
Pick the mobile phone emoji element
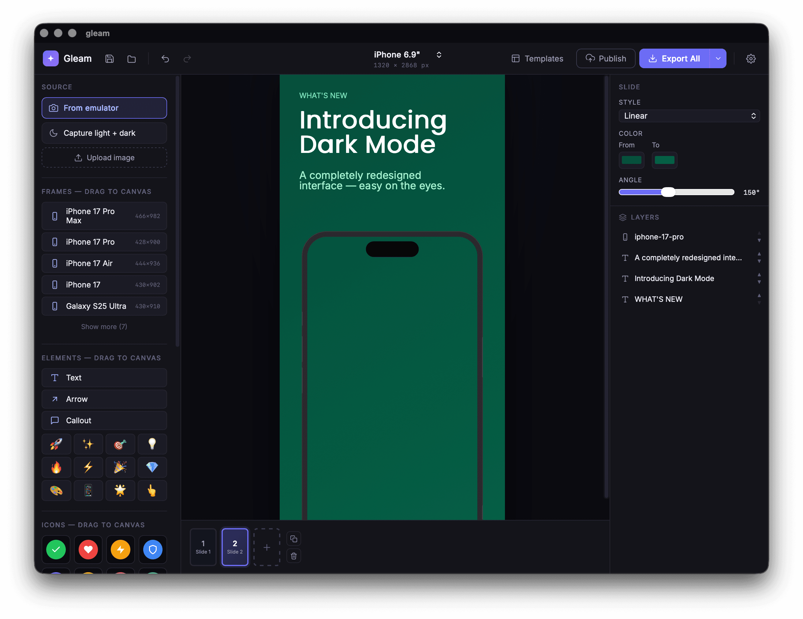[x=88, y=490]
